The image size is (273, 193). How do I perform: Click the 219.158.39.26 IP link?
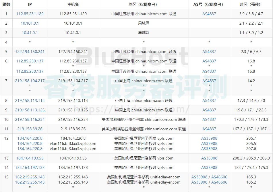tap(30, 129)
